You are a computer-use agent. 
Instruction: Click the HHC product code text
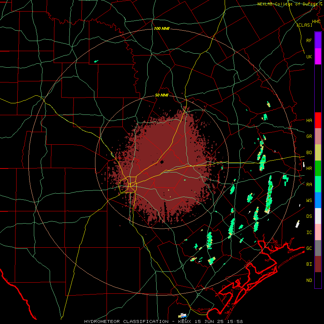point(316,22)
